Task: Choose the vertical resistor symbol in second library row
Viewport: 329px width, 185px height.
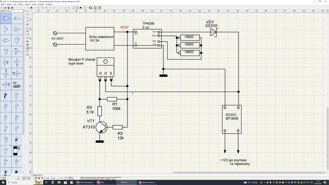Action: [x=6, y=29]
